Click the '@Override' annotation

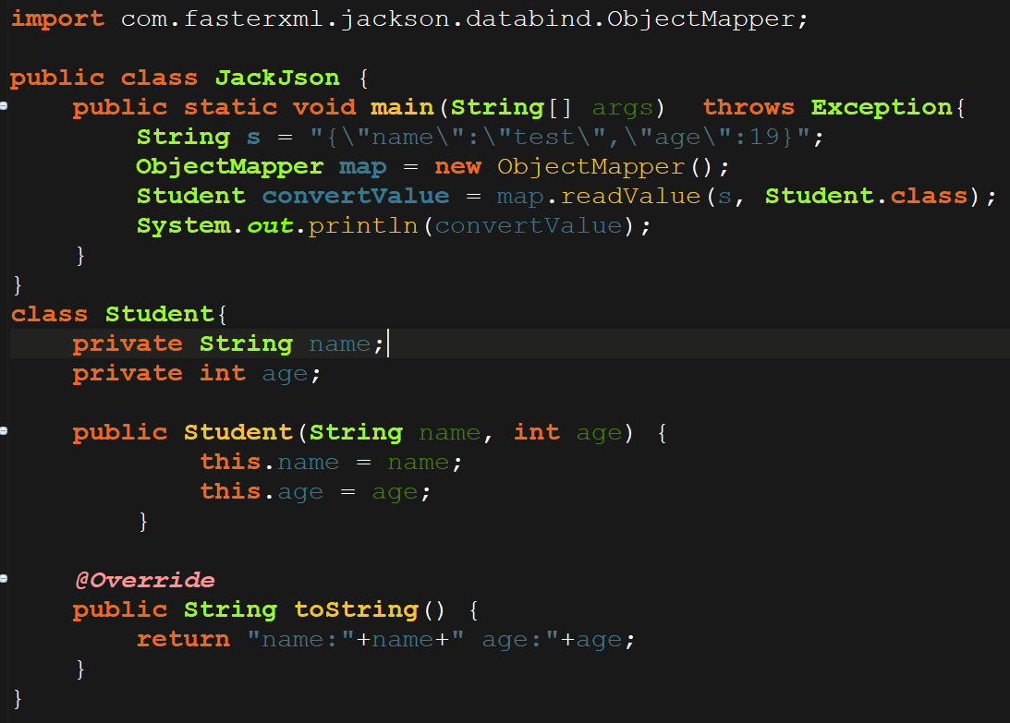tap(144, 580)
